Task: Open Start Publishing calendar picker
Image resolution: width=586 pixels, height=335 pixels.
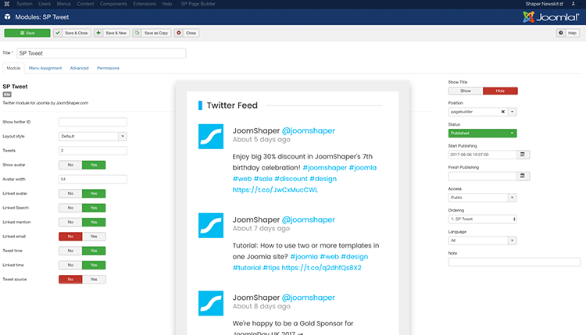Action: coord(522,155)
